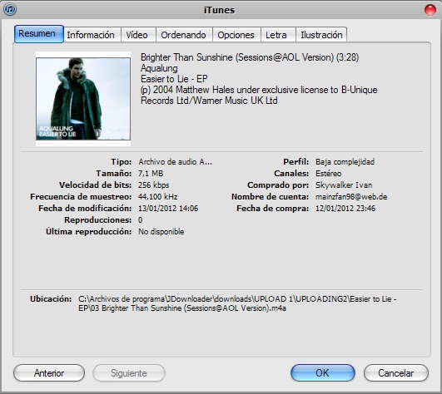Click the Tipo value 'Archivo de audio A...'
This screenshot has height=394, width=442.
[x=175, y=162]
